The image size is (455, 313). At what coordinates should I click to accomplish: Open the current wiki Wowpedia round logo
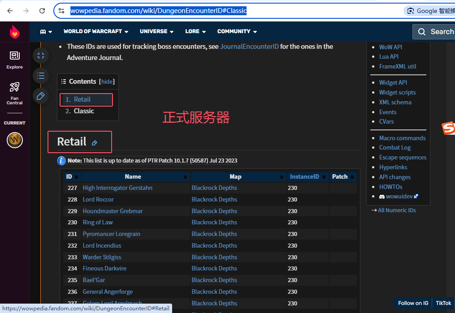(x=14, y=140)
